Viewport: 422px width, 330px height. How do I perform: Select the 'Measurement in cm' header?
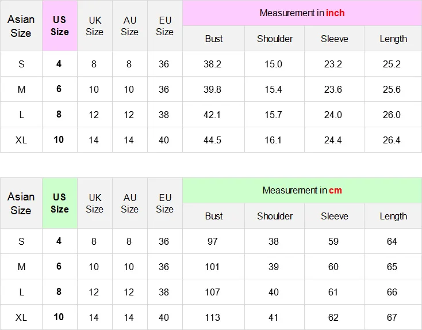(302, 191)
